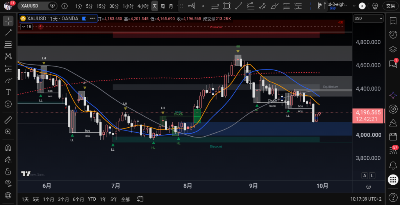Open the notifications bell icon
The height and width of the screenshot is (205, 400).
coord(393,166)
